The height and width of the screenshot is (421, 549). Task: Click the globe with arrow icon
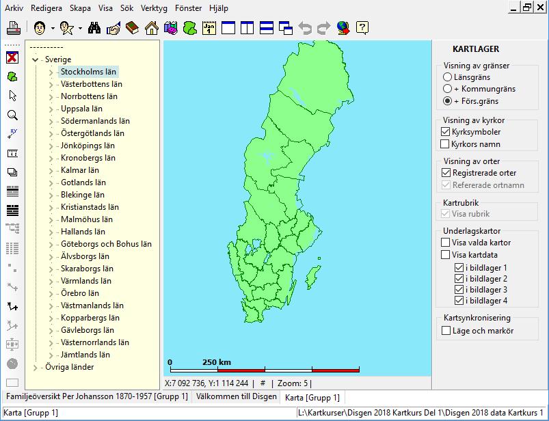[343, 27]
